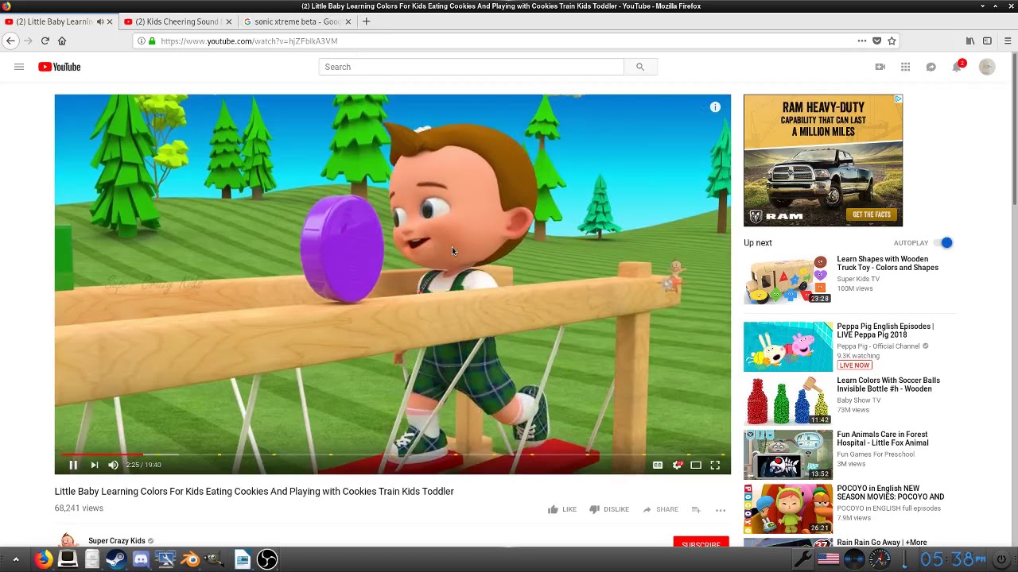Open the Learn Colors With Soccer Balls thumbnail
This screenshot has height=572, width=1018.
[x=788, y=400]
